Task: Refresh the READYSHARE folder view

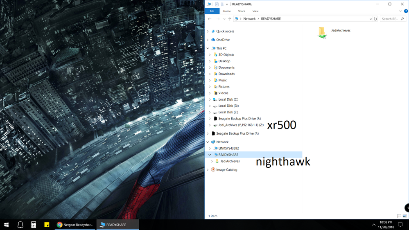Action: click(375, 19)
